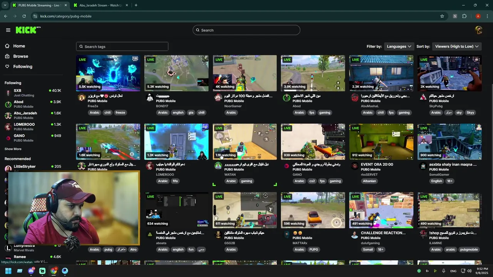
Task: Open LOMEROOO in Following list
Action: point(33,127)
